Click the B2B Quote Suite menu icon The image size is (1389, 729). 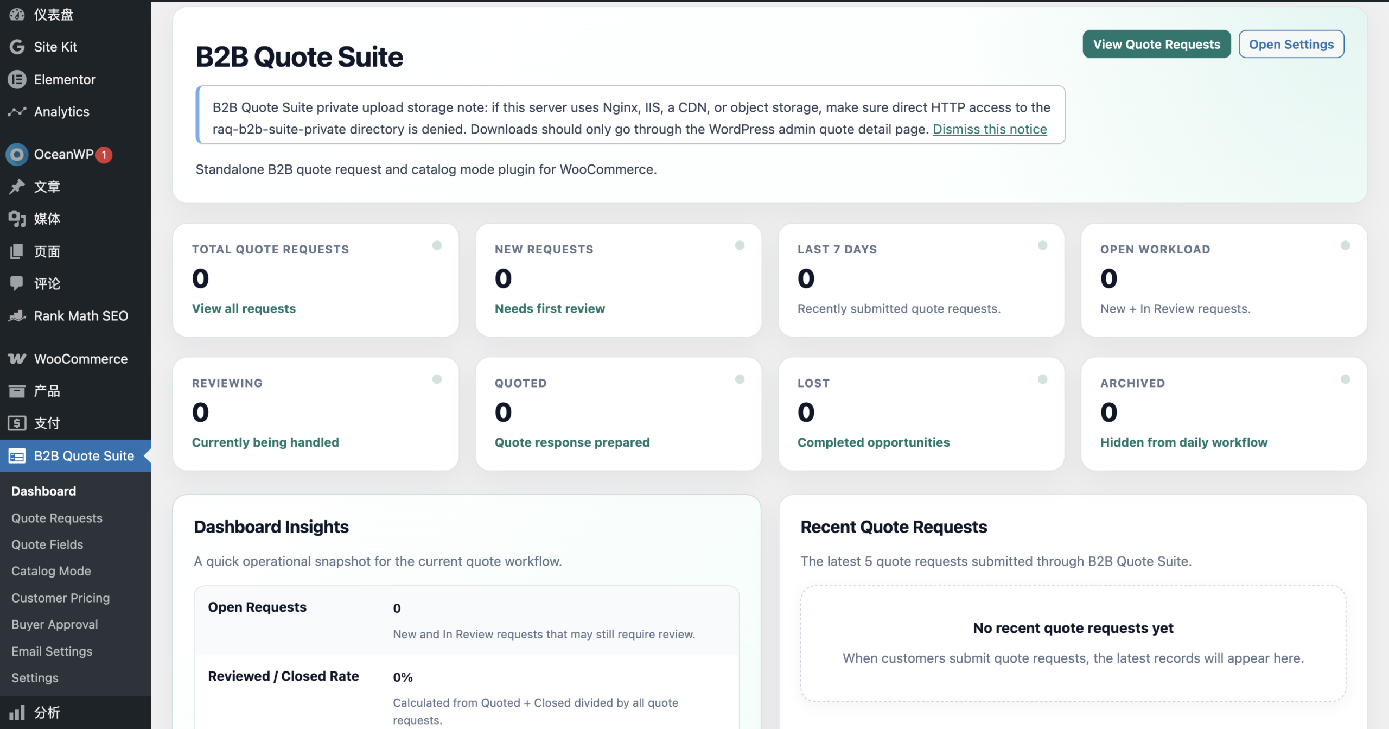point(17,456)
